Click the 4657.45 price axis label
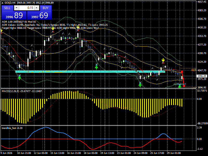The image size is (208, 156). pos(202,2)
